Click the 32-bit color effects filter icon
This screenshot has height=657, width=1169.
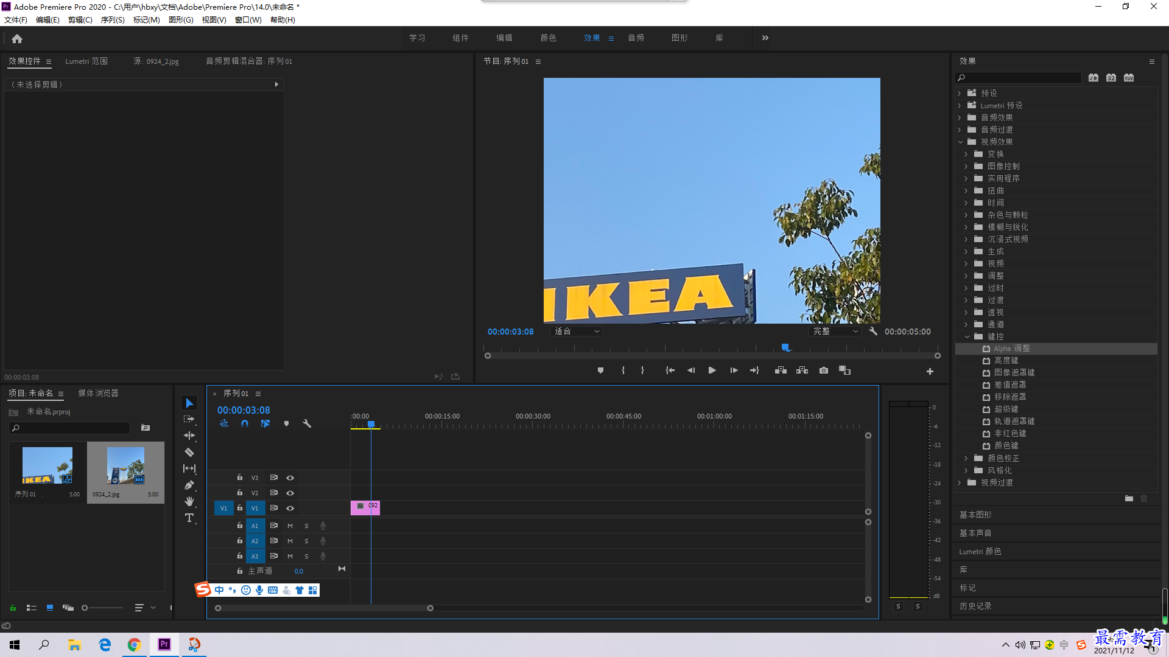(x=1111, y=78)
